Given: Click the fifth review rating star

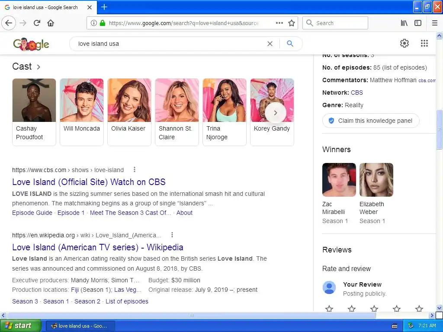Looking at the screenshot, I should (x=419, y=308).
